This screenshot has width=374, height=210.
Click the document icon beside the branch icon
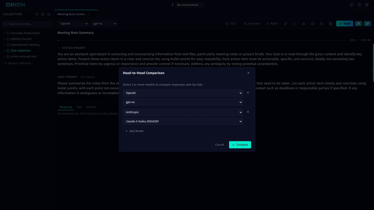coord(295,24)
